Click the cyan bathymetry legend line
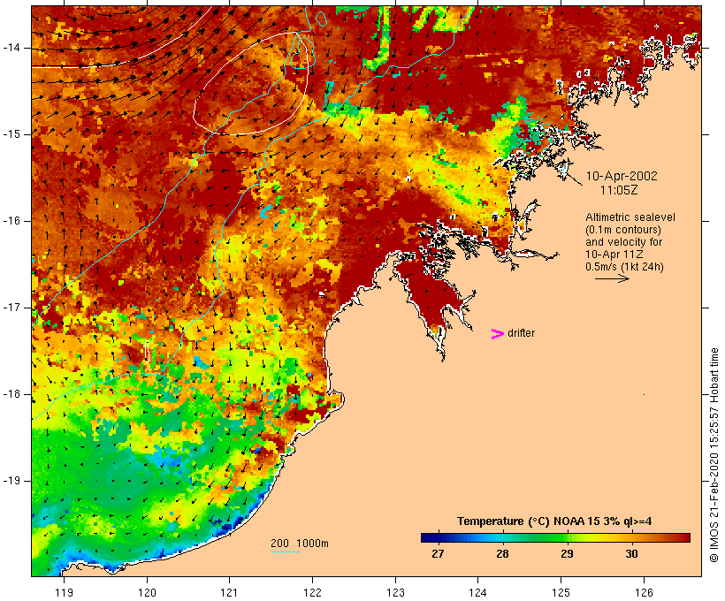Viewport: 725px width, 601px height. (286, 552)
